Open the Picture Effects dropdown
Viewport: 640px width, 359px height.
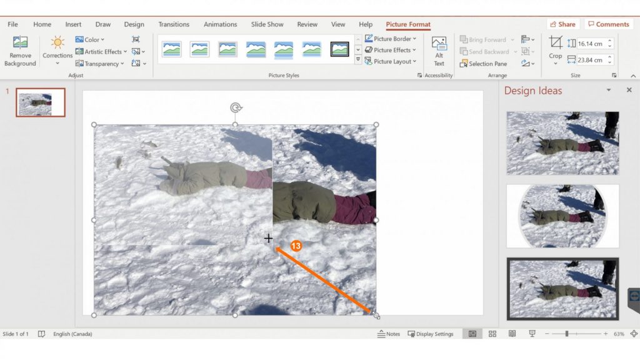tap(391, 50)
